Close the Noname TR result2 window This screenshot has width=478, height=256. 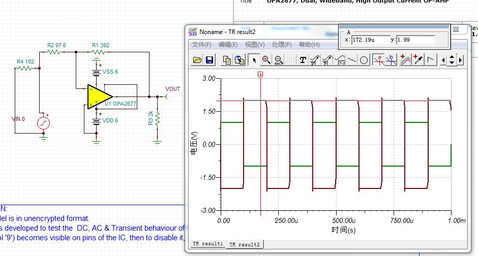click(456, 29)
